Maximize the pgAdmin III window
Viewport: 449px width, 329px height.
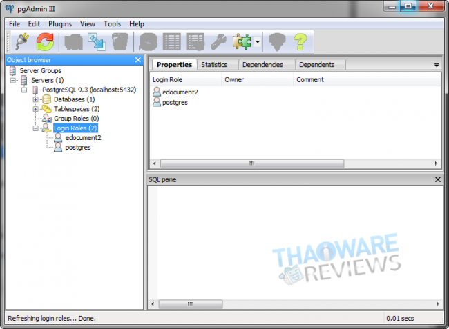click(x=409, y=6)
